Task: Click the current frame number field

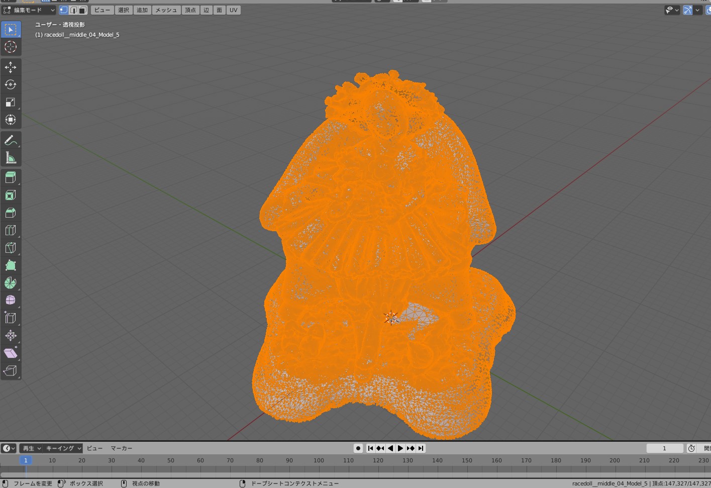Action: coord(664,448)
